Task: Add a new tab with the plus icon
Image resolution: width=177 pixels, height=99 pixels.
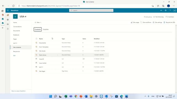Action: point(2,28)
